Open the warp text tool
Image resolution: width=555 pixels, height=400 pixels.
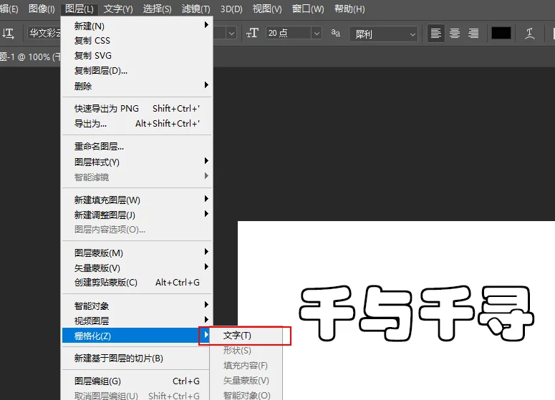[529, 34]
